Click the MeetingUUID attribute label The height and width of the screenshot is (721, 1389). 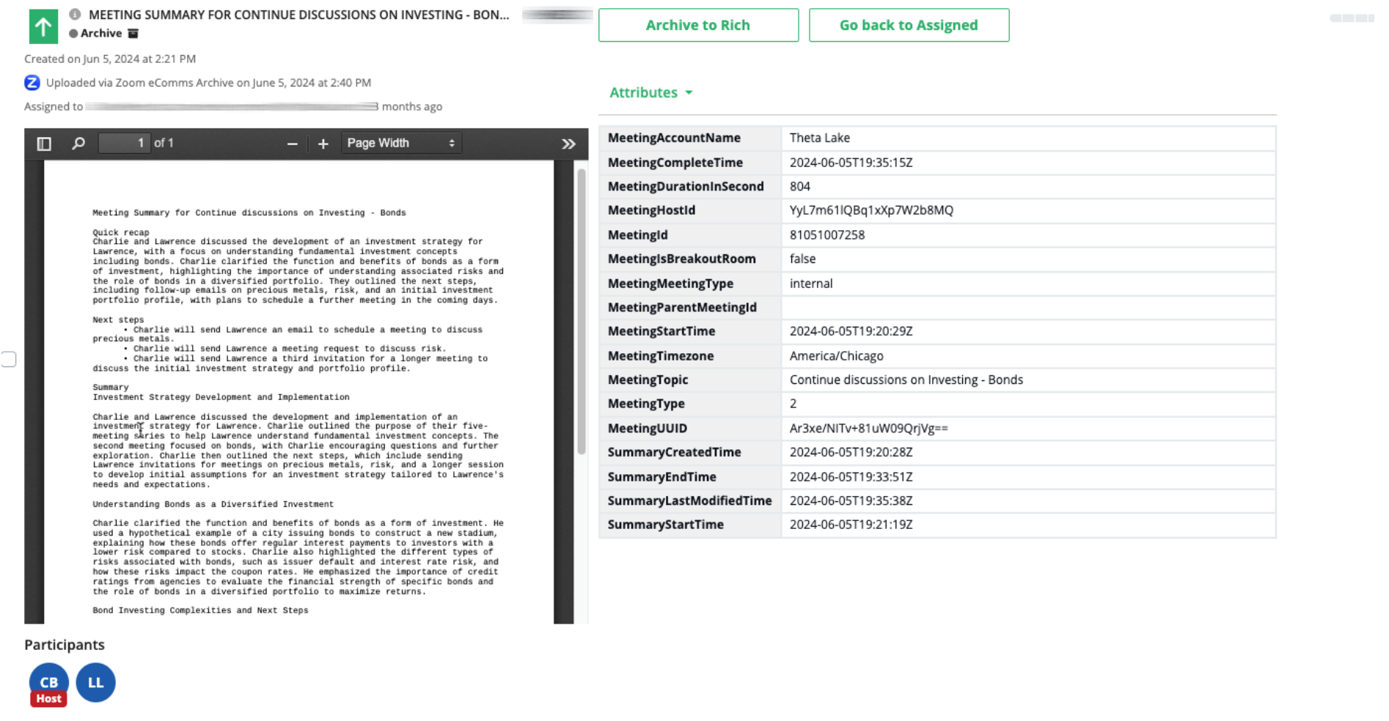pos(647,429)
